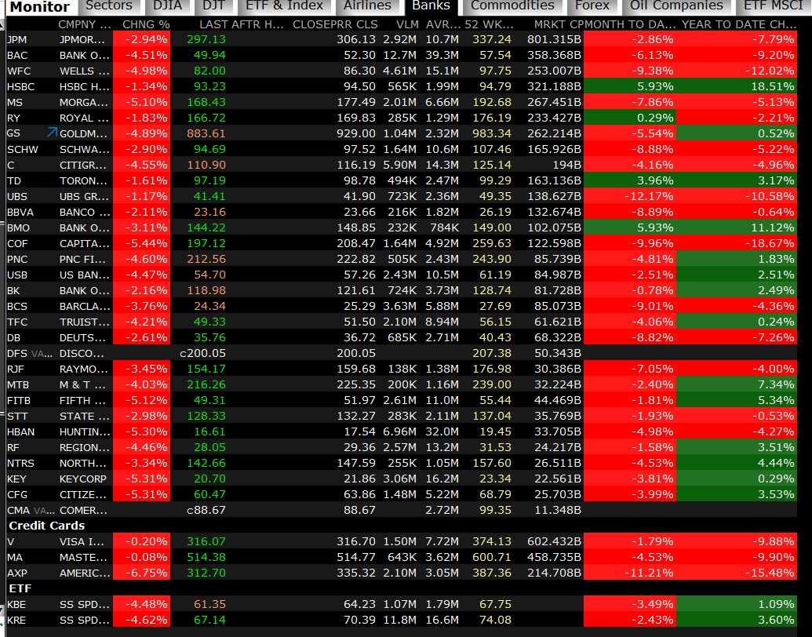Screen dimensions: 812x637
Task: Select the BAC ticker symbol
Action: click(x=17, y=56)
